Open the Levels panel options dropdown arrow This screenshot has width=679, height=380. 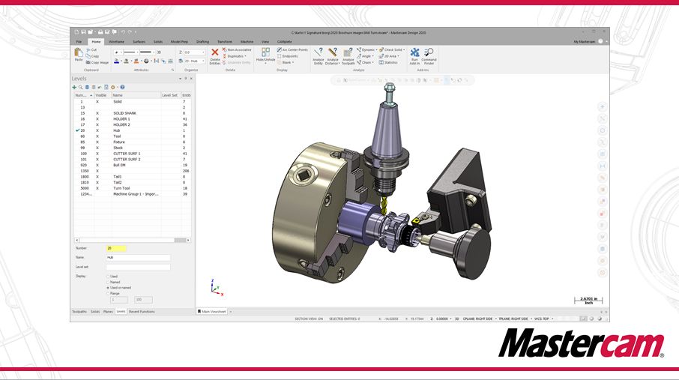(x=180, y=79)
